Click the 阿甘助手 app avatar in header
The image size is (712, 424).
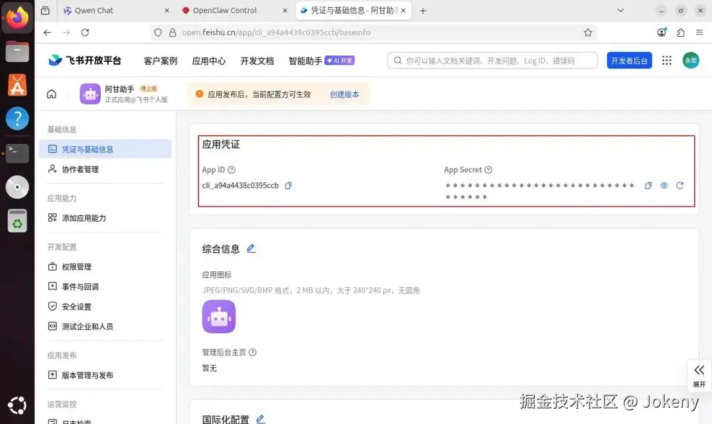click(90, 94)
